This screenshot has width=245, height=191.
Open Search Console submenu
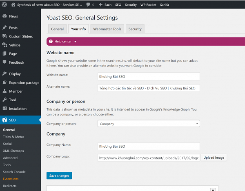coord(14,172)
